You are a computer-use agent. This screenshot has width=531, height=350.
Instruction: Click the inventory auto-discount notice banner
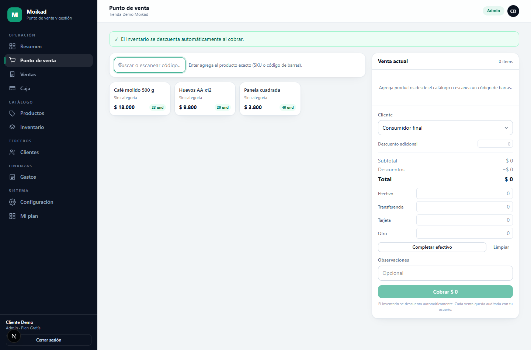point(314,39)
